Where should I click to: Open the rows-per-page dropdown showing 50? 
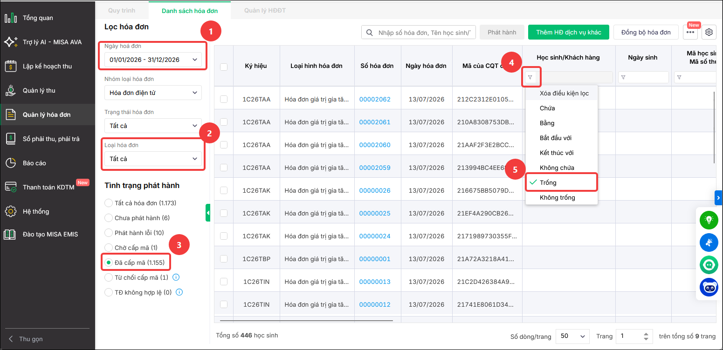pos(573,336)
